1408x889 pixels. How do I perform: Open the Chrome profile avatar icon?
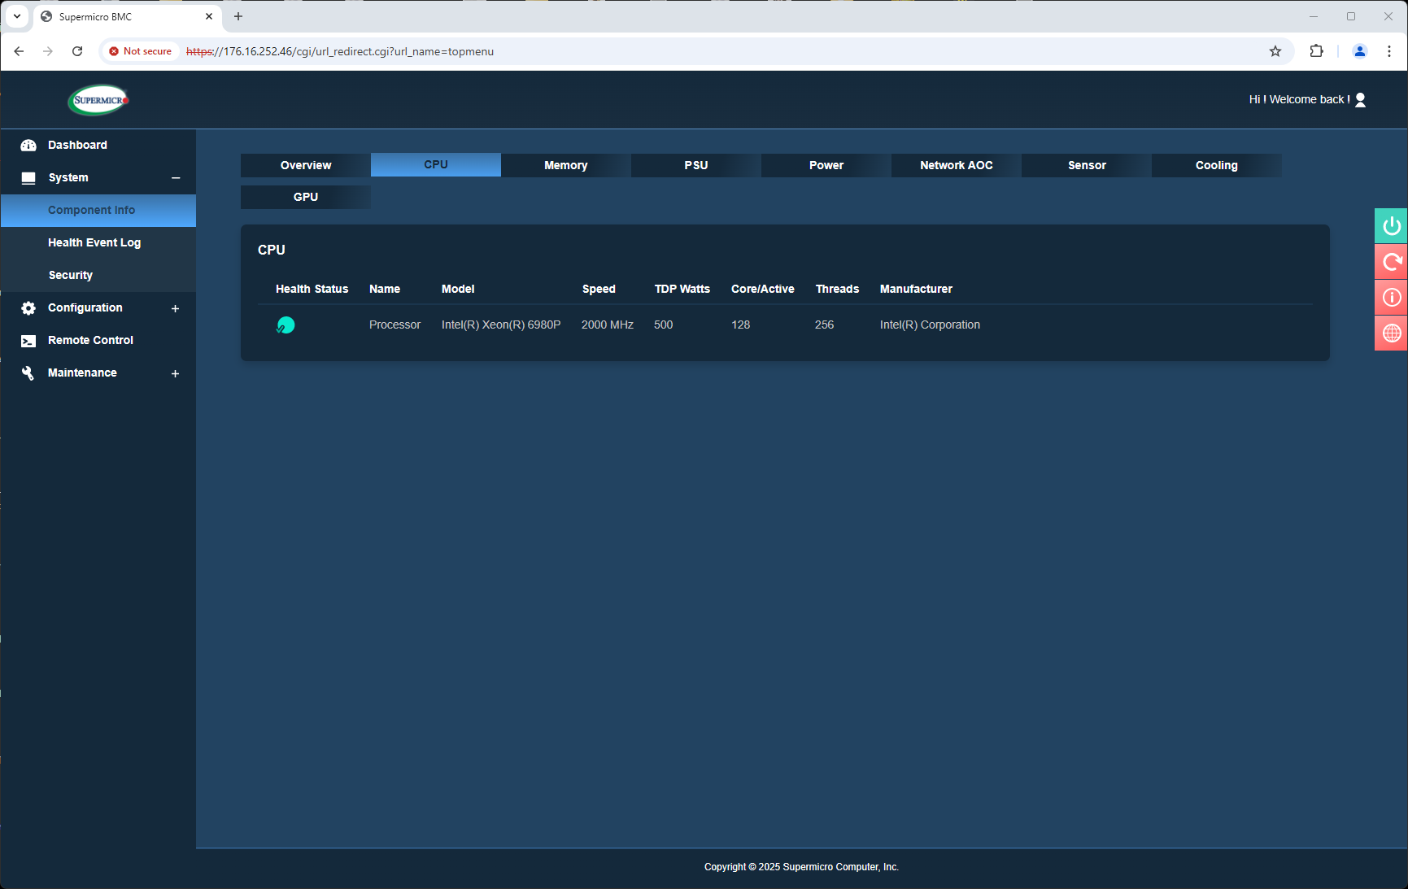(x=1359, y=51)
